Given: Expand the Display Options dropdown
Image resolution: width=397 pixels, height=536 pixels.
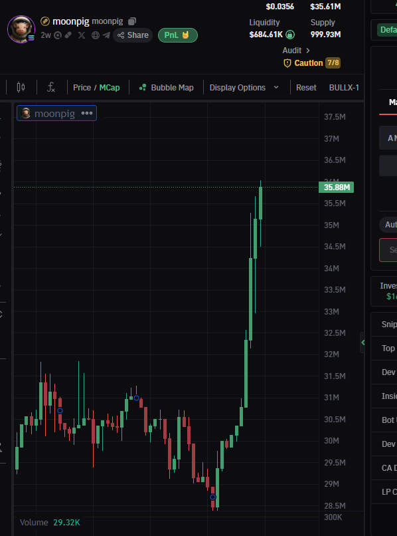Looking at the screenshot, I should (x=244, y=88).
